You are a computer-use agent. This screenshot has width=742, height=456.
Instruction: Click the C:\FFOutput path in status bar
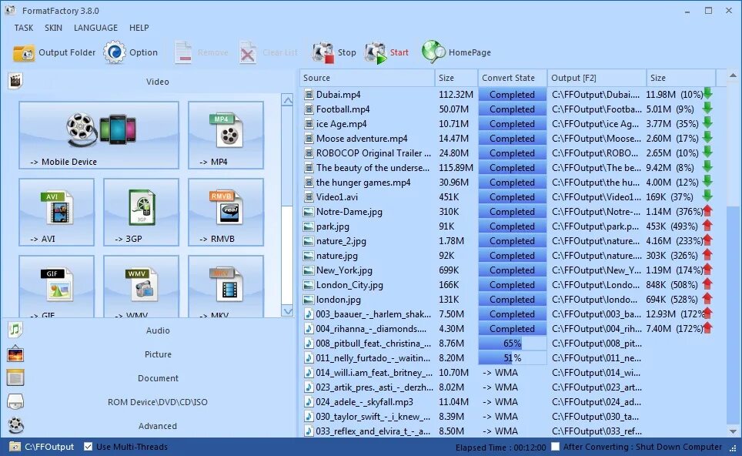point(49,447)
